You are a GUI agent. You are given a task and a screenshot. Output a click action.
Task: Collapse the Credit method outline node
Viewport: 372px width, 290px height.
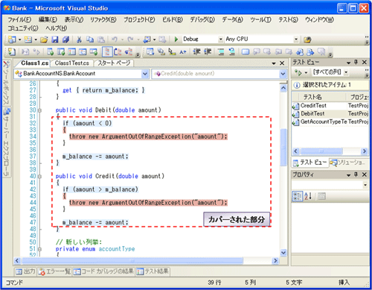[39, 177]
